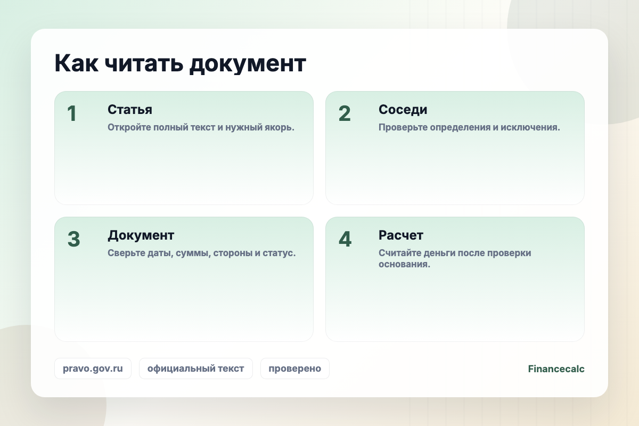Click step number 1 of Статья card
Image resolution: width=639 pixels, height=426 pixels.
tap(72, 114)
